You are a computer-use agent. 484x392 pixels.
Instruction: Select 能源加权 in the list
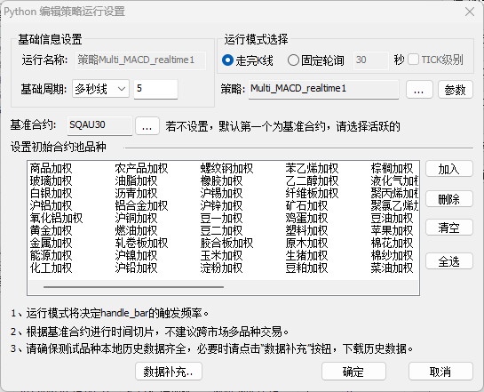tap(51, 255)
